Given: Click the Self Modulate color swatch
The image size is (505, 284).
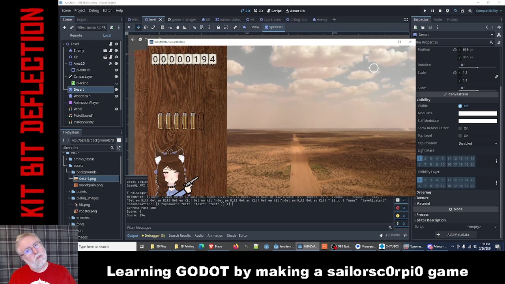Looking at the screenshot, I should tap(478, 121).
